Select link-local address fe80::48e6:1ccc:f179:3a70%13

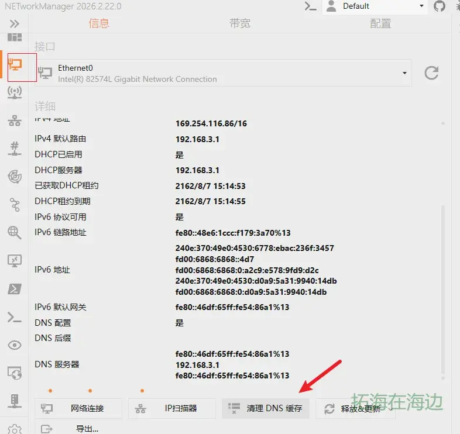pos(233,233)
